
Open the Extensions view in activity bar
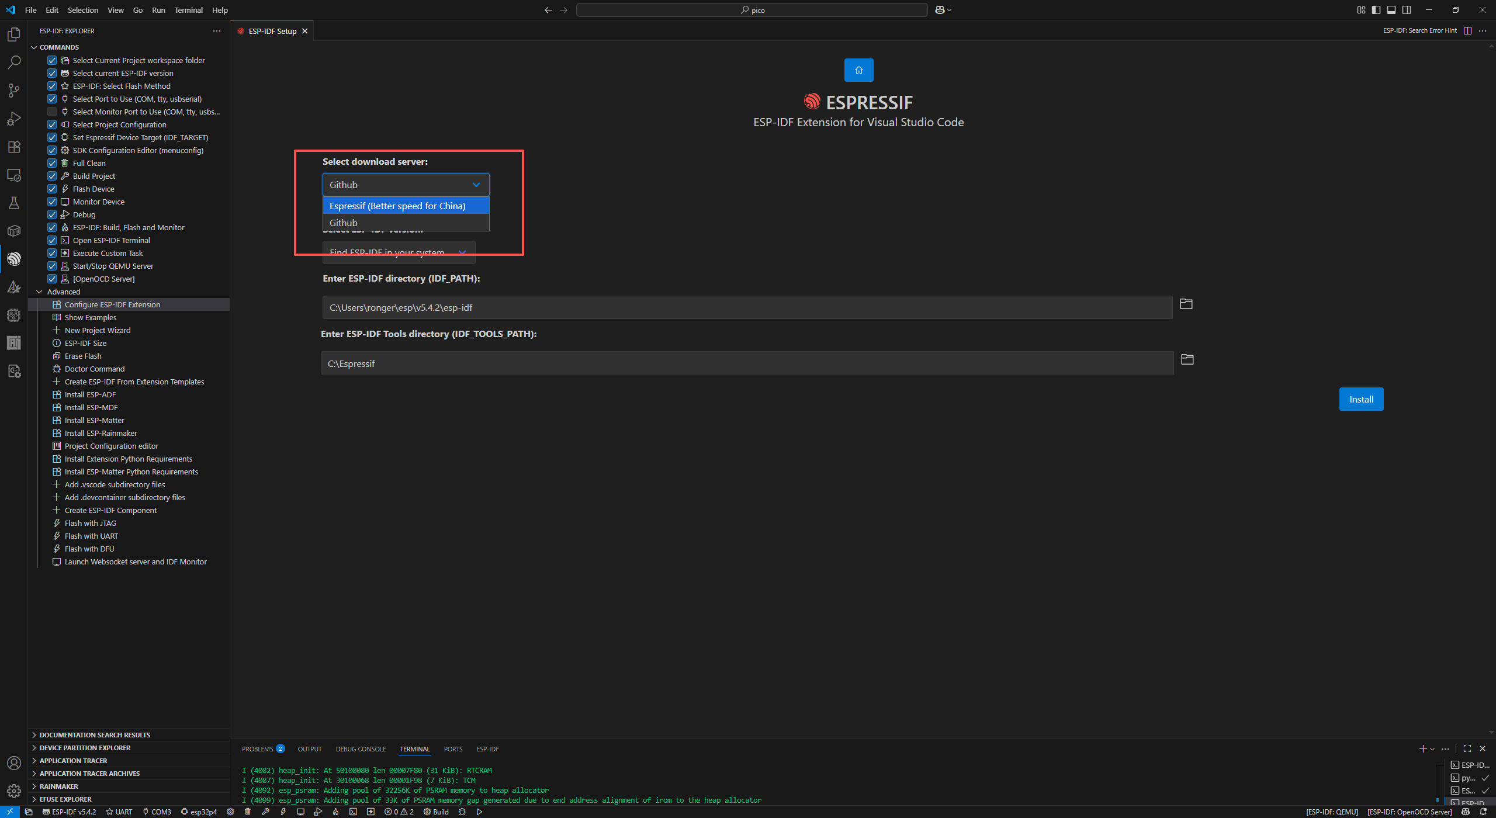[x=14, y=147]
